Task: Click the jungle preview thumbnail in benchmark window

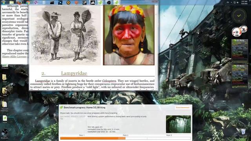Action: (178, 124)
